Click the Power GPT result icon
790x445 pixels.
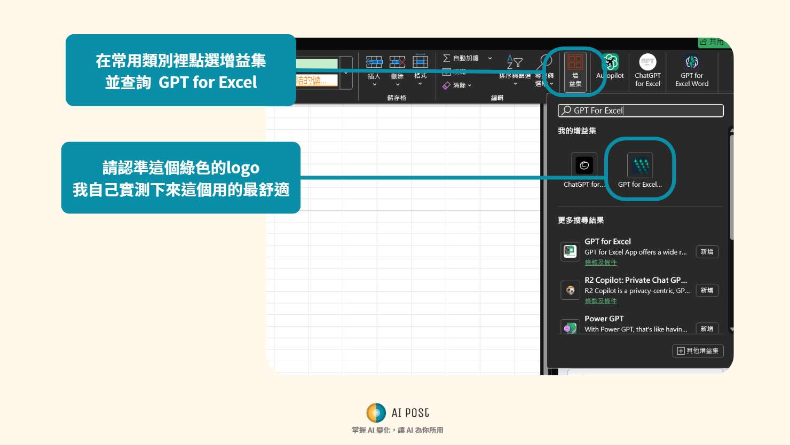(570, 327)
